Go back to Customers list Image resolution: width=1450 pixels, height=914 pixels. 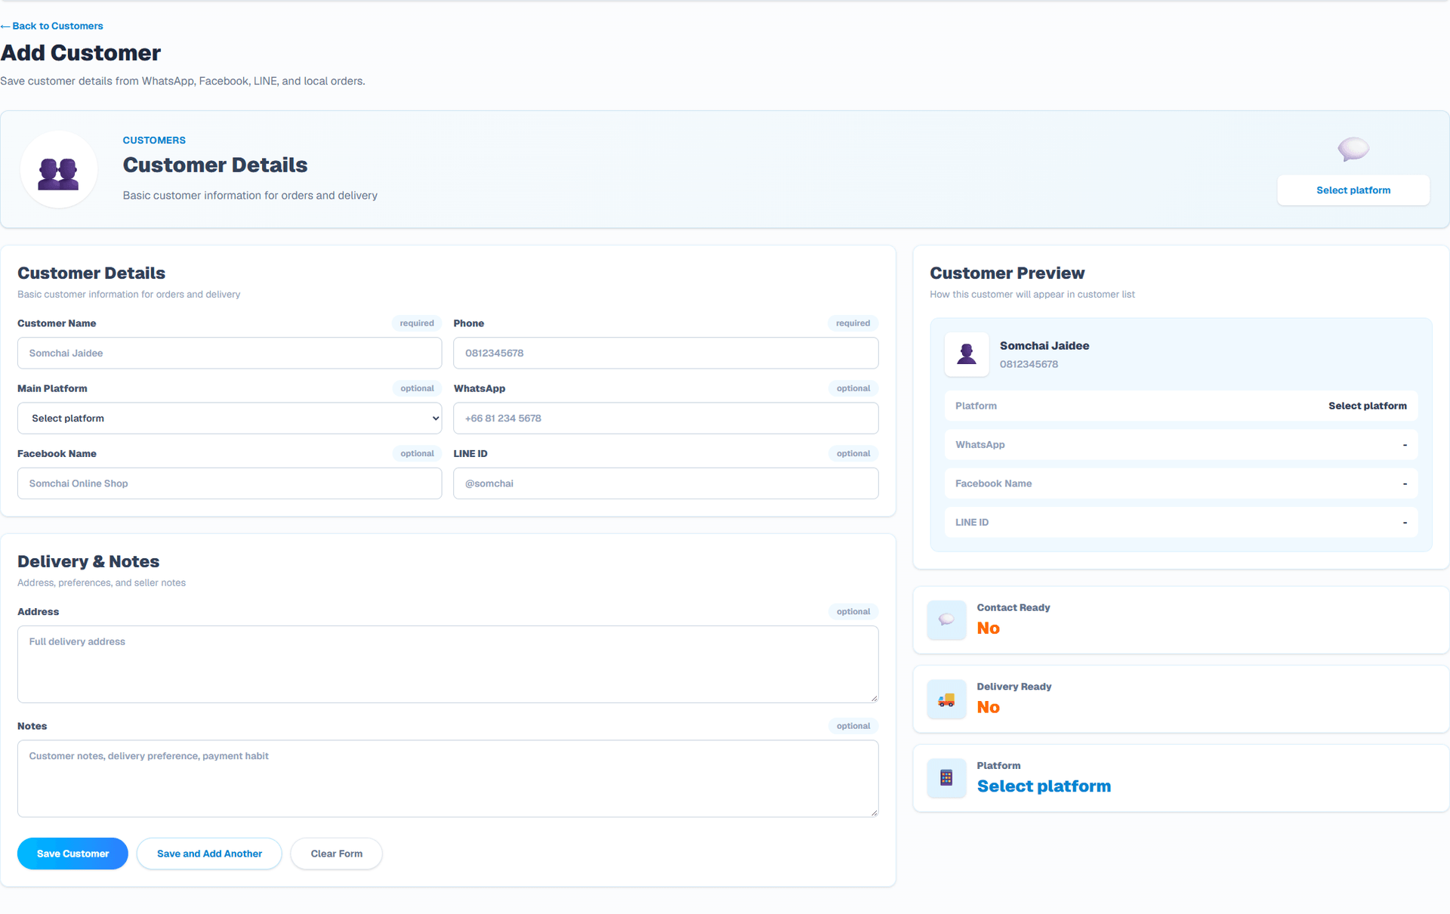pyautogui.click(x=52, y=26)
